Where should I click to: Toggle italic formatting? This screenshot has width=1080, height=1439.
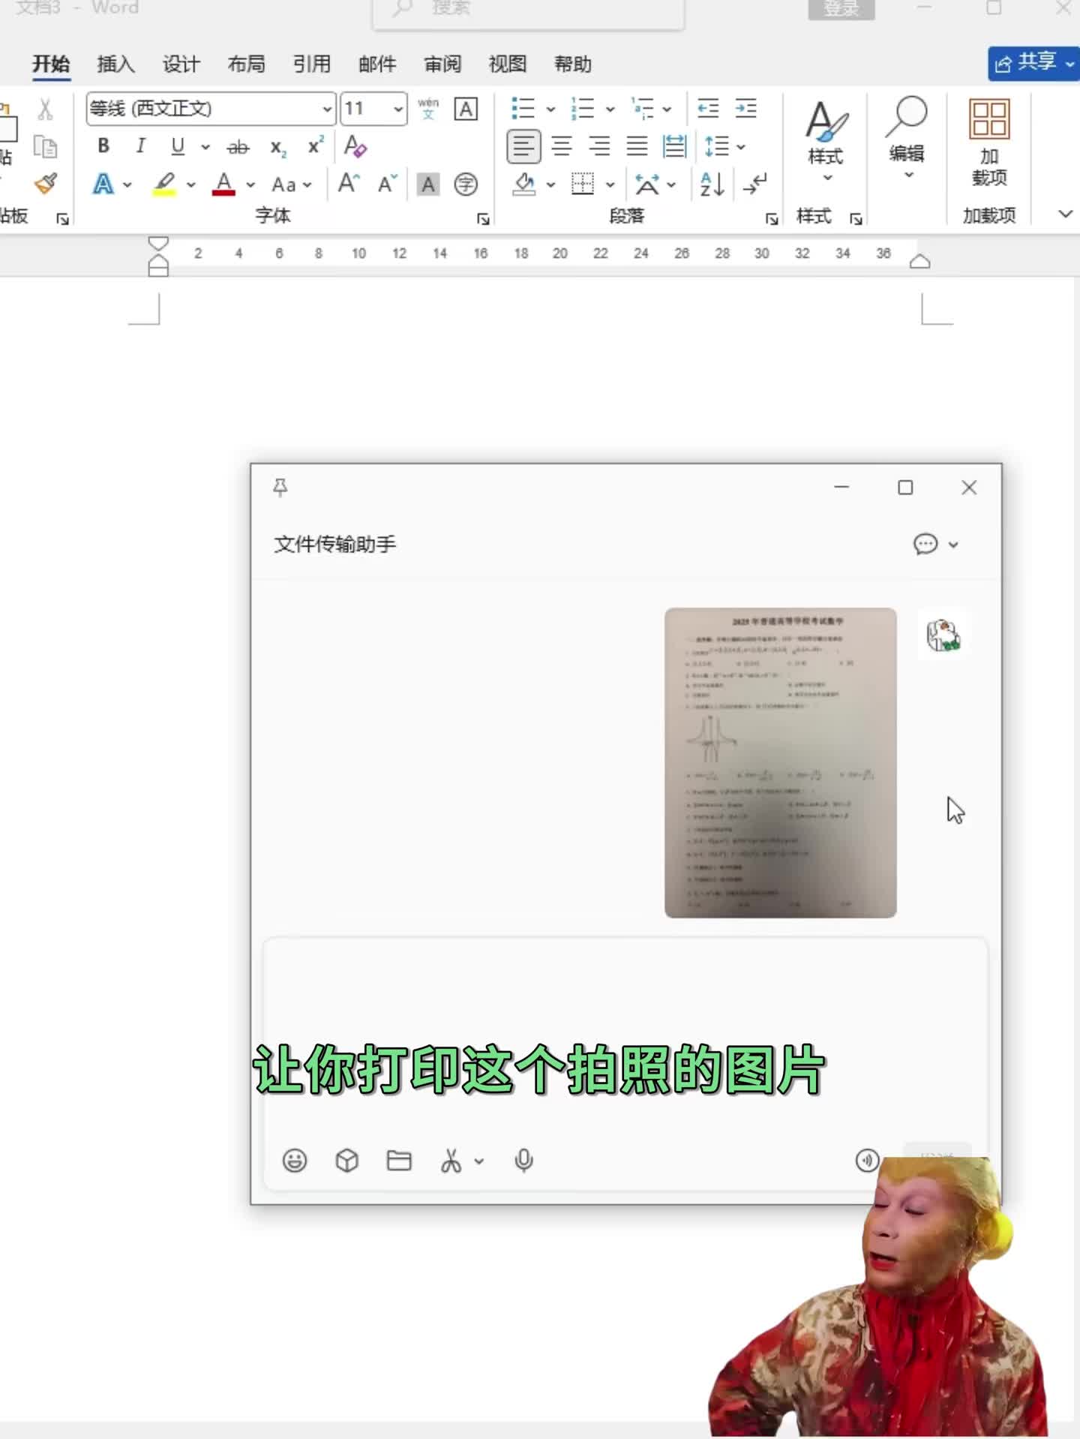[140, 146]
